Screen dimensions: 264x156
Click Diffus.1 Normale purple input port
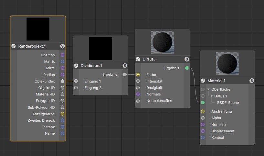tap(138, 94)
